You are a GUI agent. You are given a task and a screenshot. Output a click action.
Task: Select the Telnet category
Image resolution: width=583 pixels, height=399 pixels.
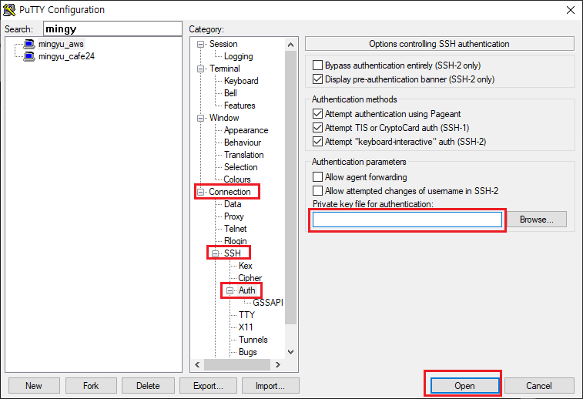(236, 228)
